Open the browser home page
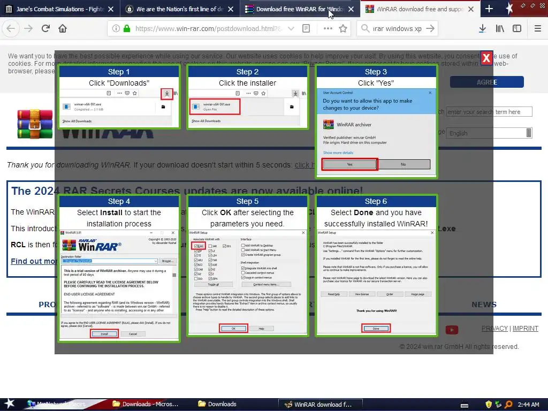Image resolution: width=548 pixels, height=411 pixels. point(63,28)
